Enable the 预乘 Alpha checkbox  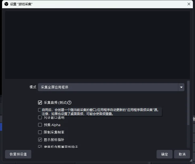pyautogui.click(x=40, y=125)
